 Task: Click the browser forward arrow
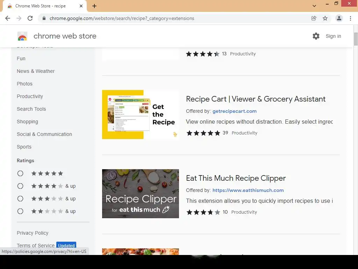[19, 18]
